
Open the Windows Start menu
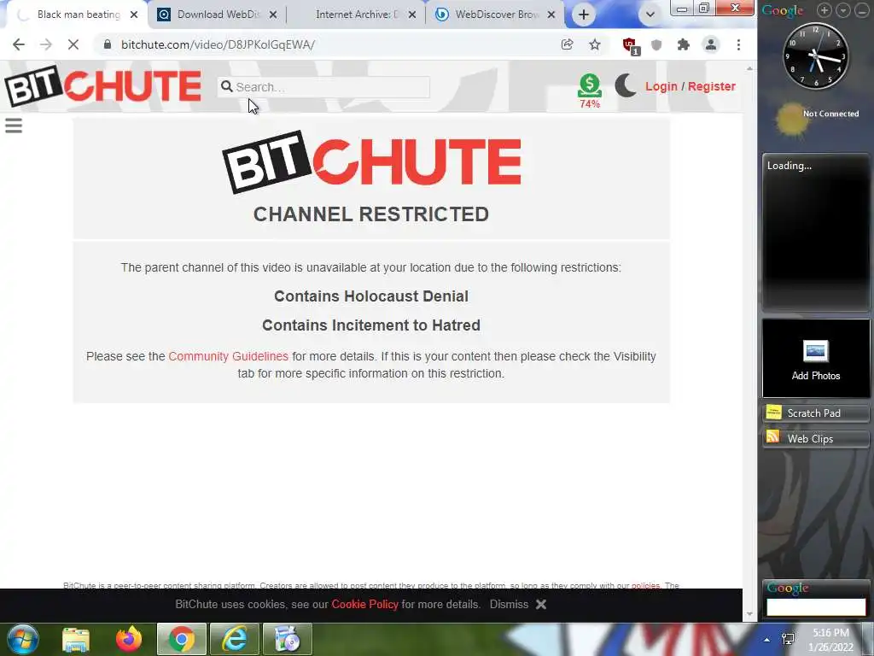point(21,639)
